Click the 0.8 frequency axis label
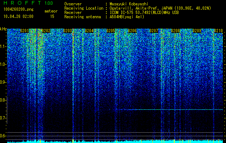 tap(3, 100)
